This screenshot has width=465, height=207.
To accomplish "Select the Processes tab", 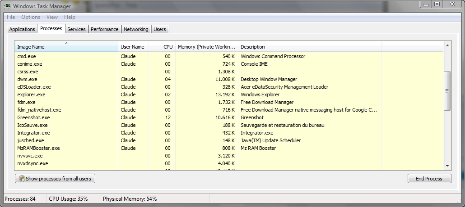I will pos(51,28).
